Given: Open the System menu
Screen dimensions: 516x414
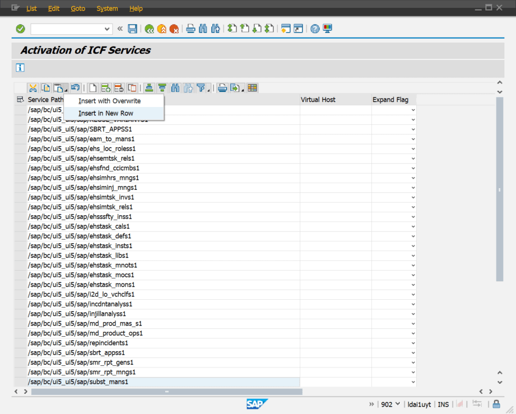Looking at the screenshot, I should [107, 8].
